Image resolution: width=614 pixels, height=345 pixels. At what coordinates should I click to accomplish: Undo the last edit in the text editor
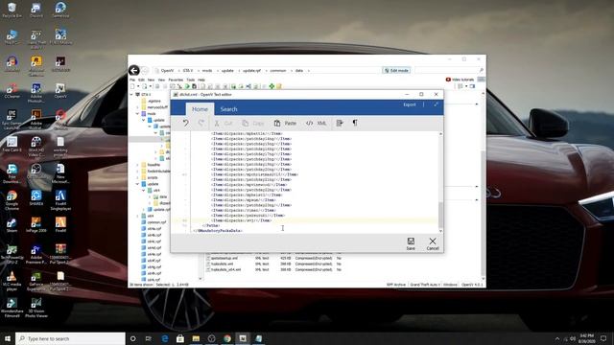pyautogui.click(x=185, y=123)
